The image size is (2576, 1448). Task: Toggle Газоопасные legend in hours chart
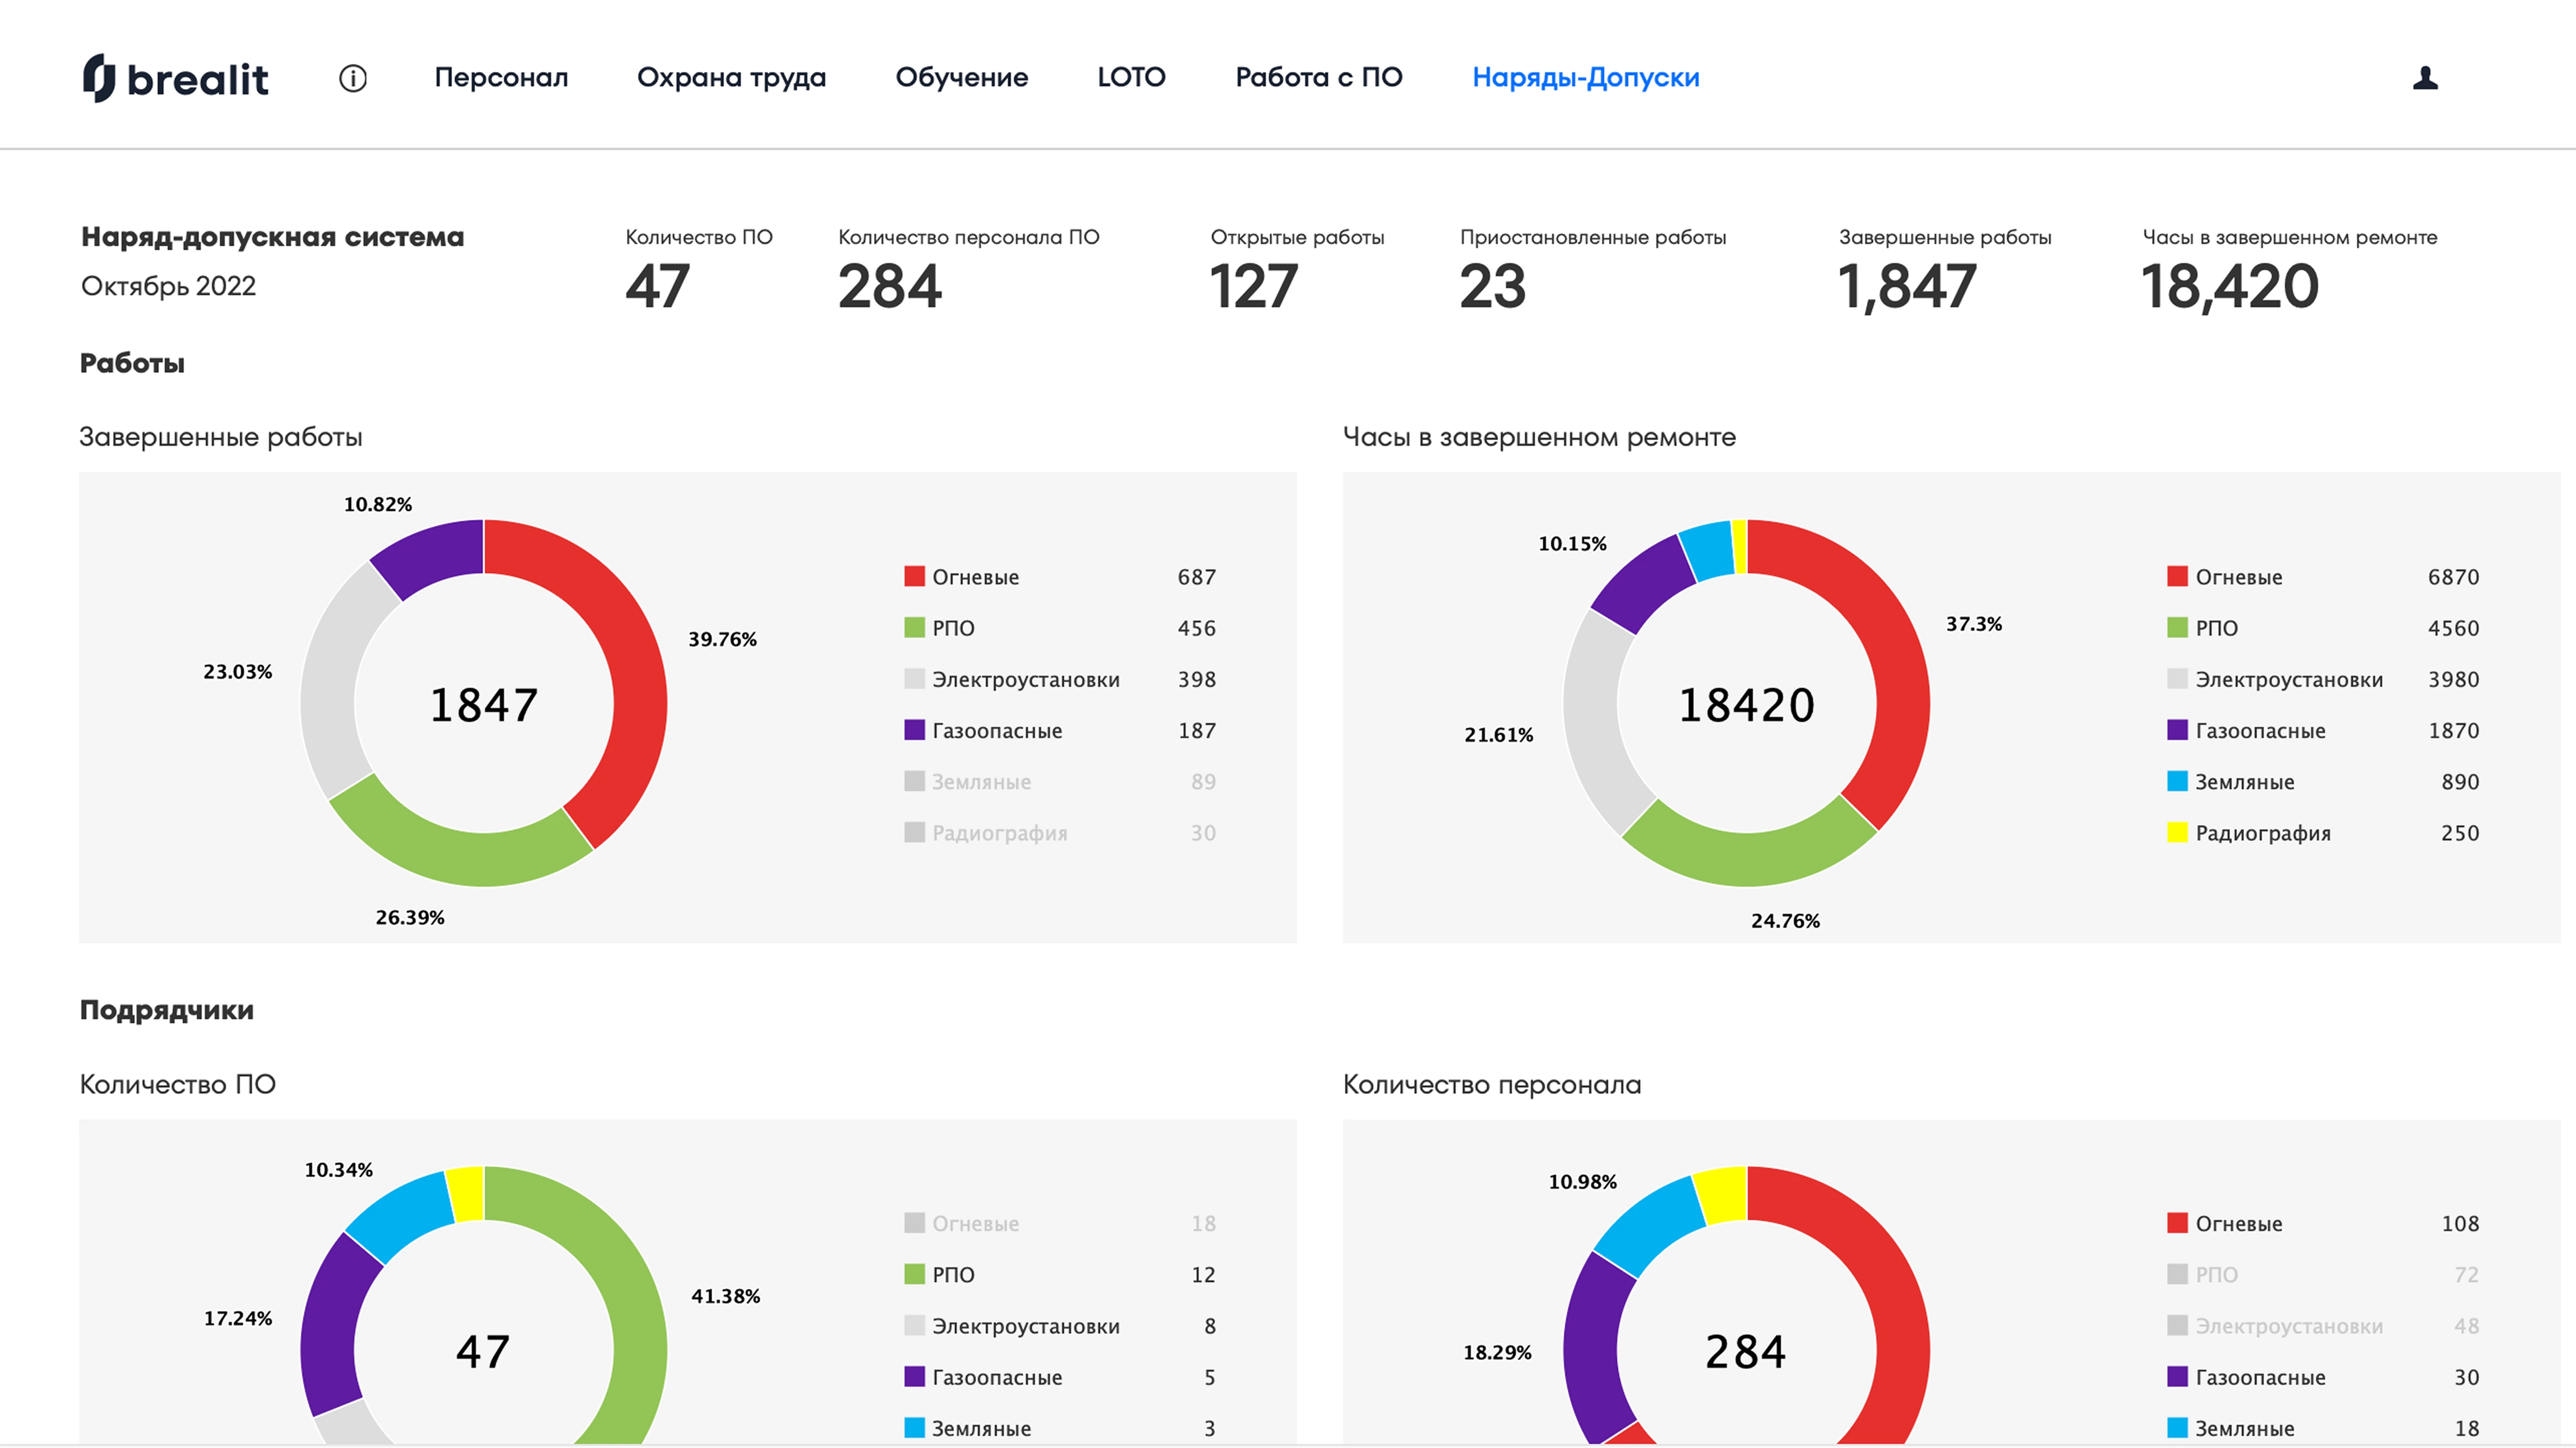point(2259,731)
